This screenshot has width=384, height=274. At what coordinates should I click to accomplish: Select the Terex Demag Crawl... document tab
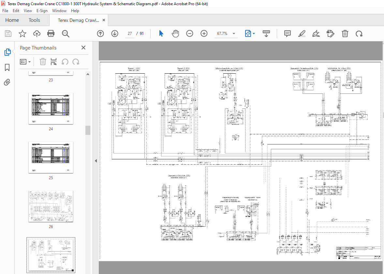tap(78, 20)
